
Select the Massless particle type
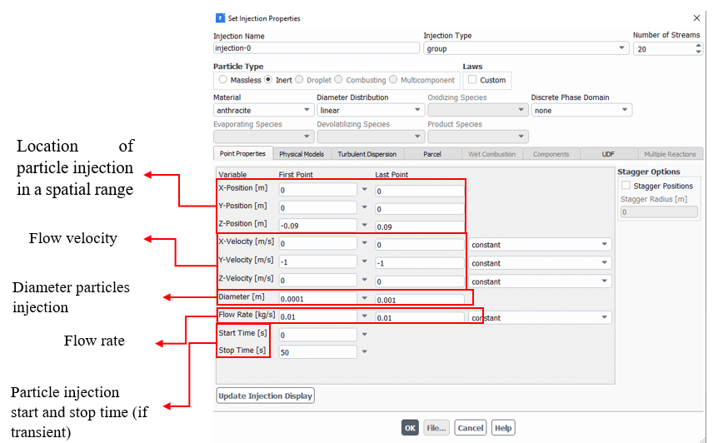(x=222, y=80)
